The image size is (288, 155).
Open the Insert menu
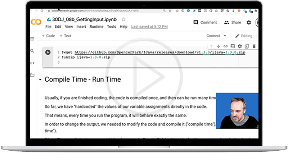point(81,27)
